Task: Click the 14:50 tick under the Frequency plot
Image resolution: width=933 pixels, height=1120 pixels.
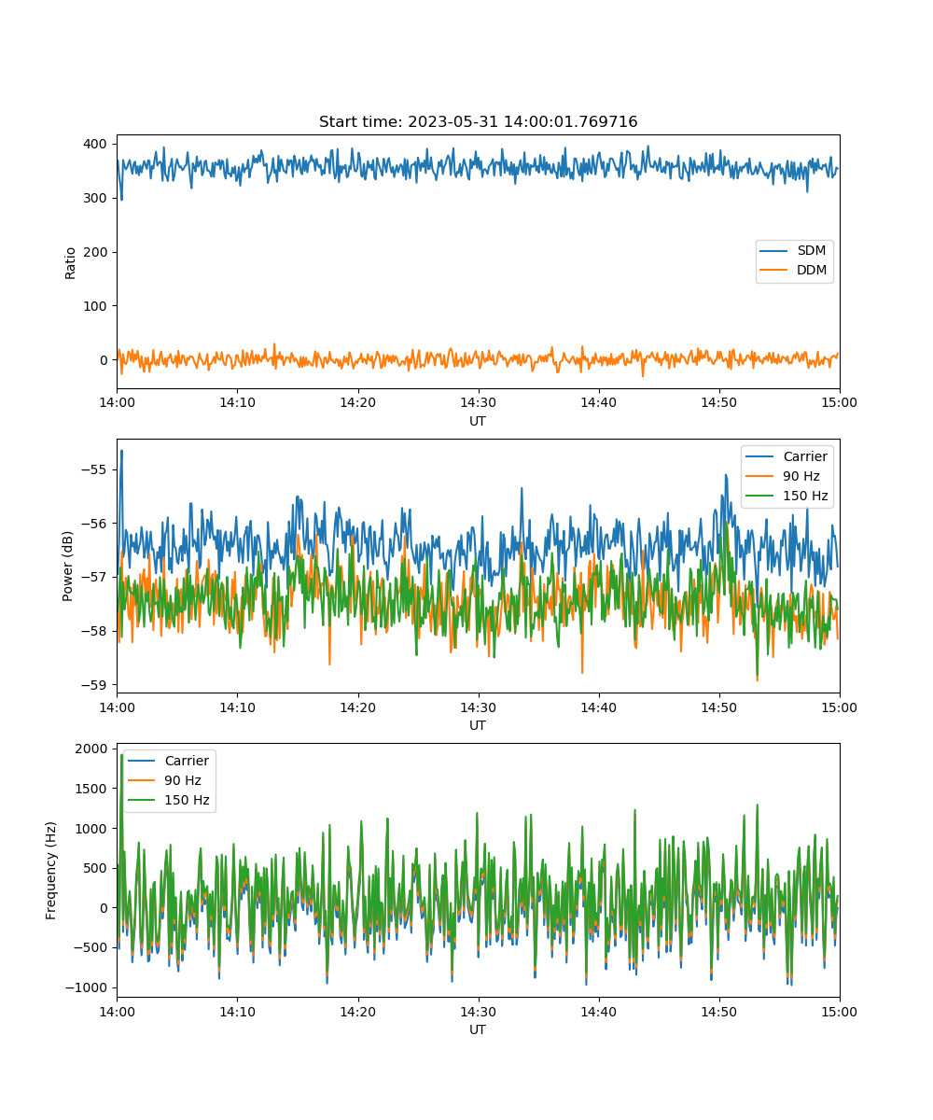Action: point(718,1011)
